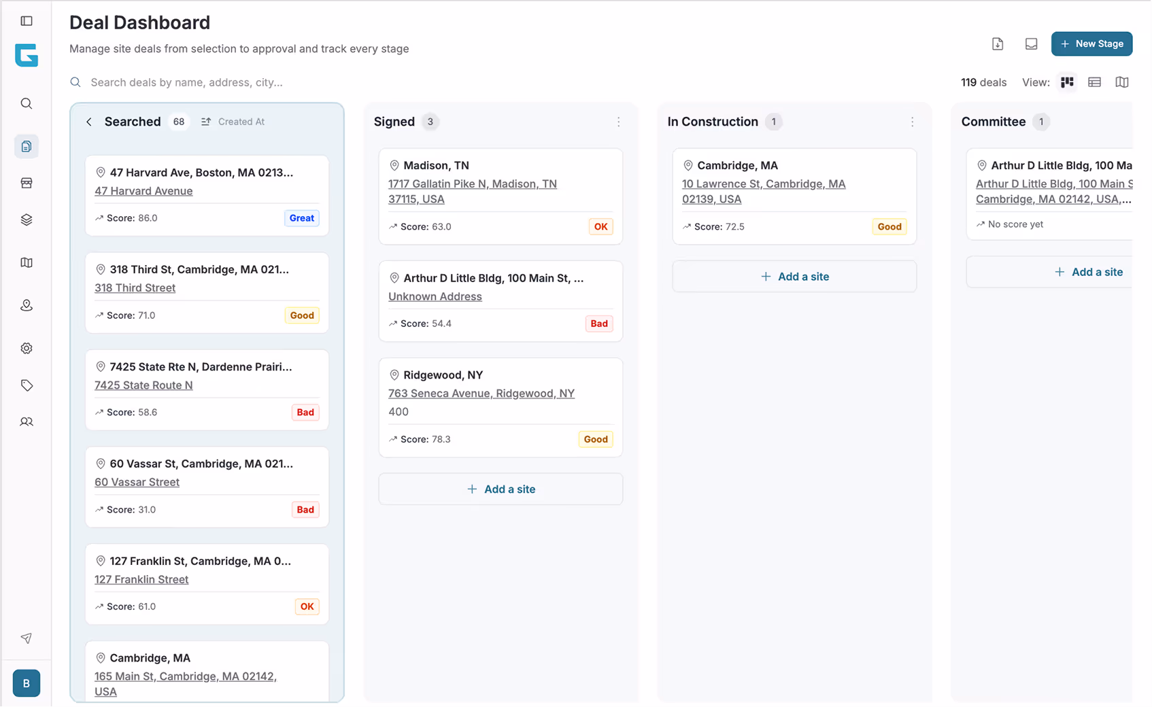Open the In Construction column options menu
The image size is (1152, 707).
pos(913,122)
